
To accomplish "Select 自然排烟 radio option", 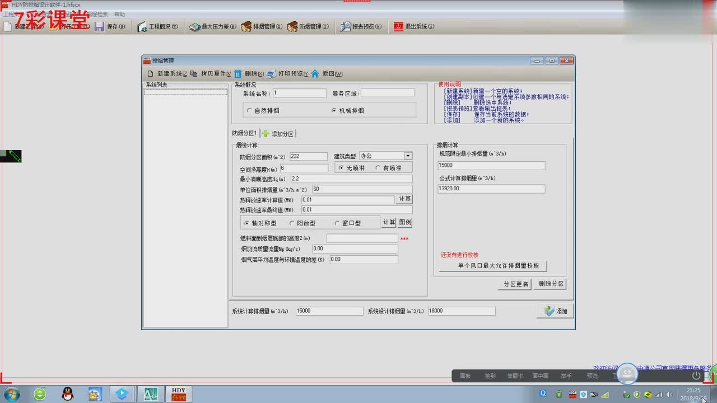I will pos(263,111).
